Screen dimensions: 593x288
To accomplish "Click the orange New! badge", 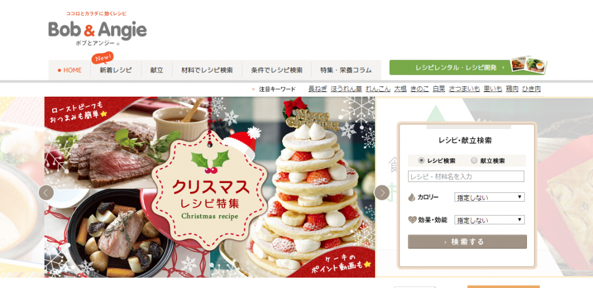I will (x=103, y=59).
